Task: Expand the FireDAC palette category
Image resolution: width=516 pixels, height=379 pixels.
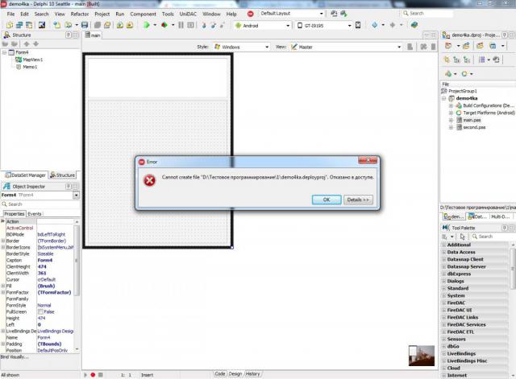Action: click(x=443, y=303)
